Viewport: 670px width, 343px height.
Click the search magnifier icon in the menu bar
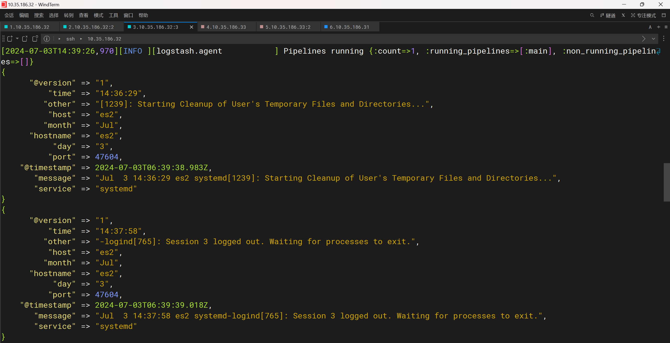pyautogui.click(x=592, y=15)
